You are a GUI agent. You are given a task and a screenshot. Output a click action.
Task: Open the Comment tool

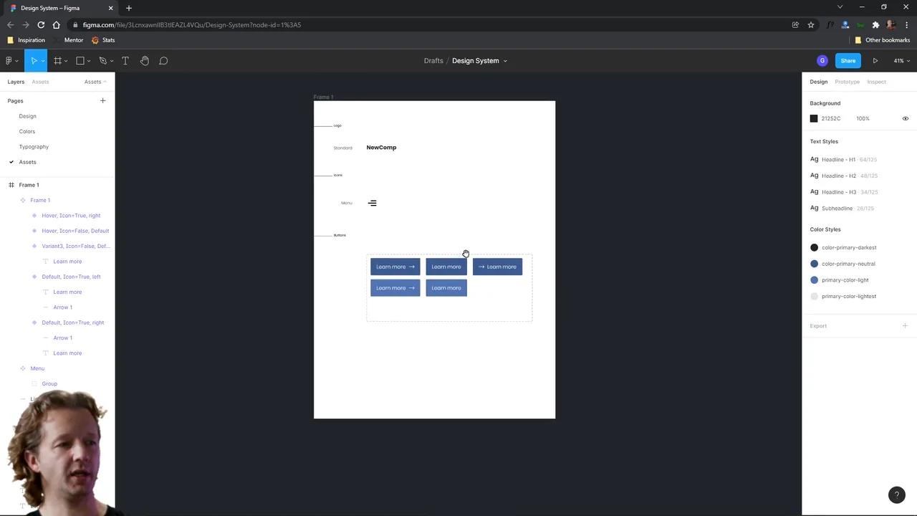point(163,60)
